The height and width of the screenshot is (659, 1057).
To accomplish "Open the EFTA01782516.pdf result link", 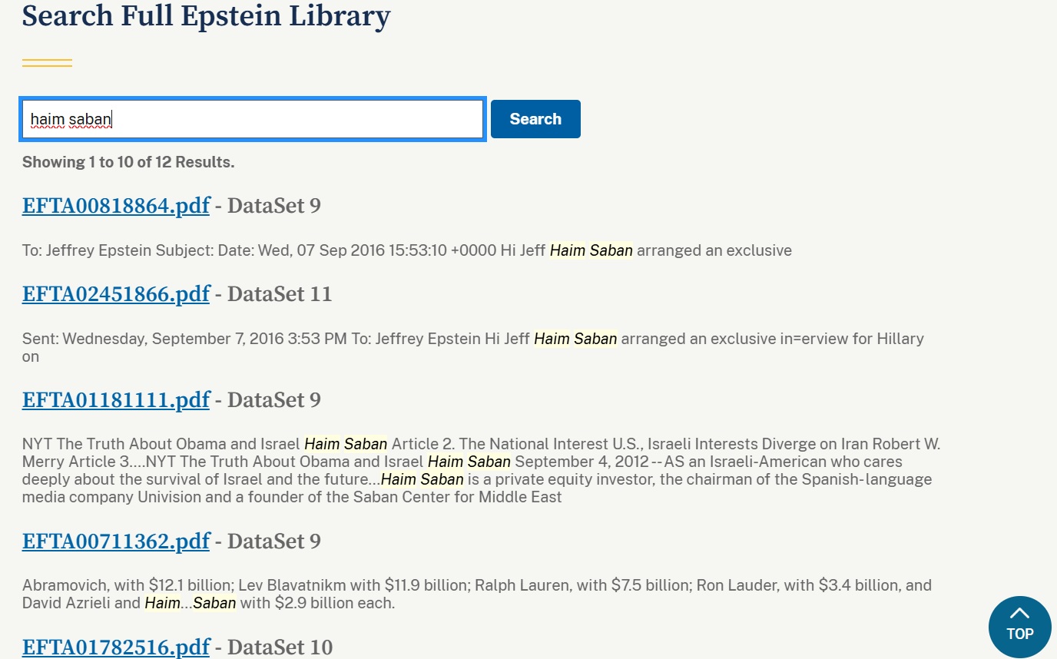I will click(116, 647).
